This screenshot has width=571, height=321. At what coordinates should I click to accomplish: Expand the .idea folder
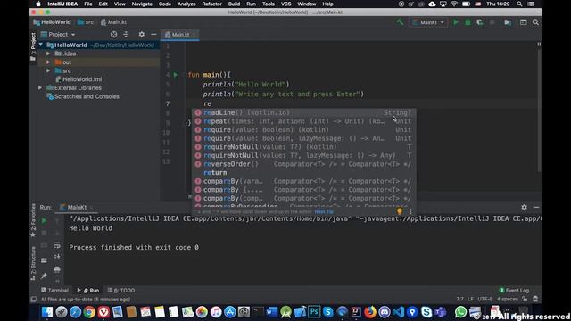click(48, 53)
